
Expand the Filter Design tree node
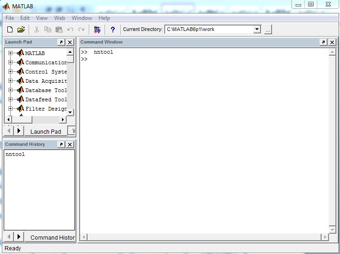pyautogui.click(x=10, y=108)
